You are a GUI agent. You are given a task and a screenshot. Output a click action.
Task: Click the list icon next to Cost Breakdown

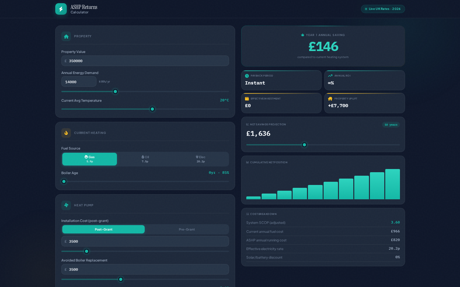pyautogui.click(x=247, y=214)
